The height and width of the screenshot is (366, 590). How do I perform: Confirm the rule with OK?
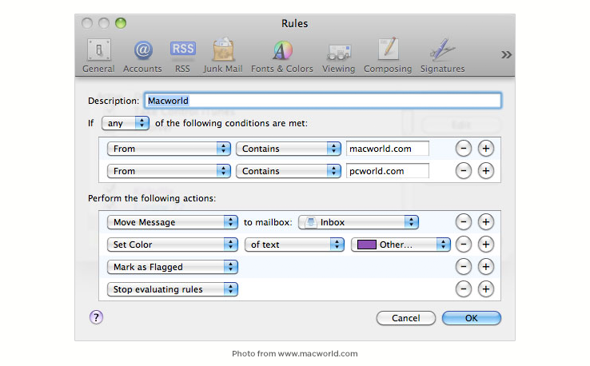click(x=471, y=318)
